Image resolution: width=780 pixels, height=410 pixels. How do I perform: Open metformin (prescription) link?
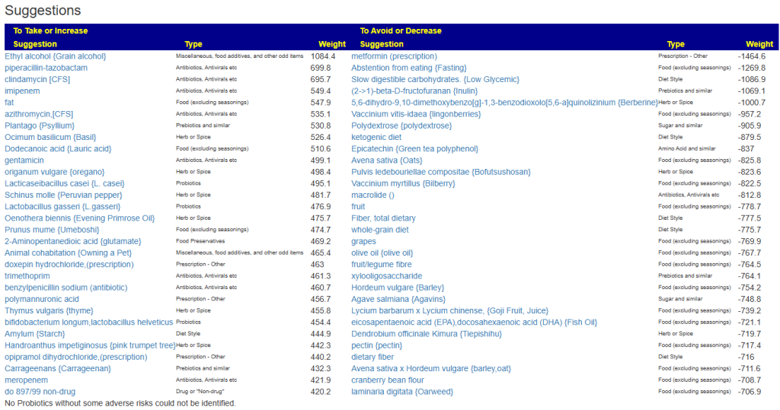(394, 56)
